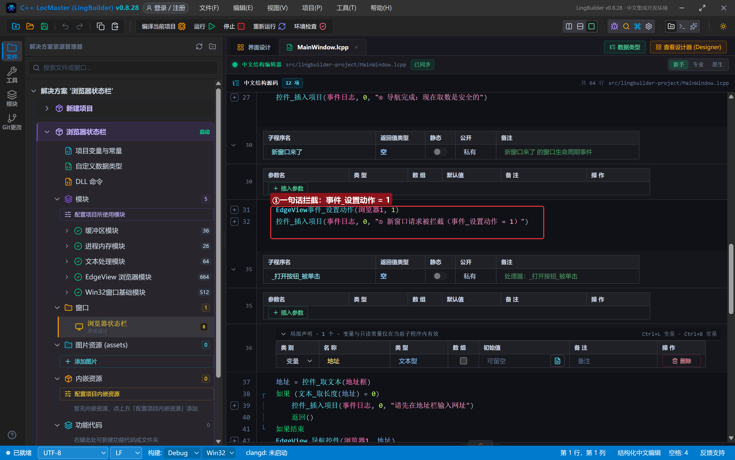
Task: Click the 搜索文件或窗口 search field
Action: pos(123,67)
